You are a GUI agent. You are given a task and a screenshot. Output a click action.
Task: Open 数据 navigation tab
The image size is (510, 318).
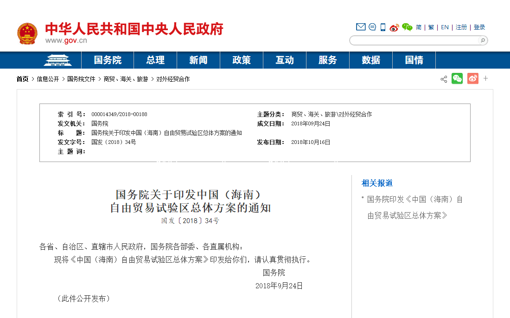[x=371, y=60]
